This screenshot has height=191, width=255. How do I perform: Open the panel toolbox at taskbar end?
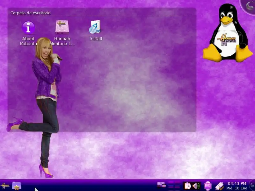click(x=252, y=185)
